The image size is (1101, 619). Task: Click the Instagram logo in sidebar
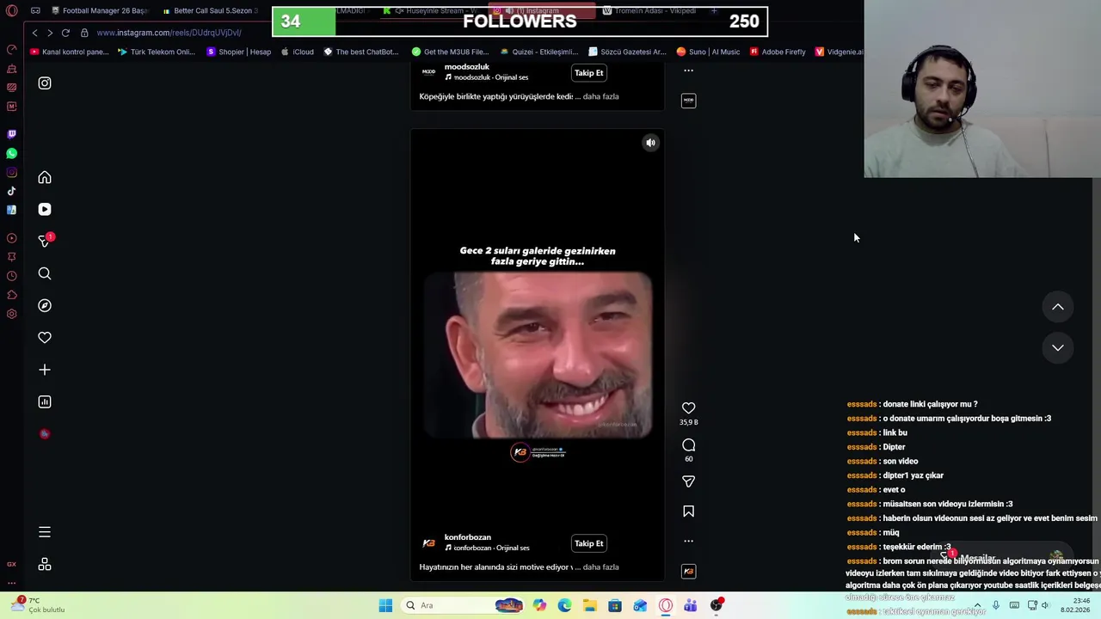point(45,83)
